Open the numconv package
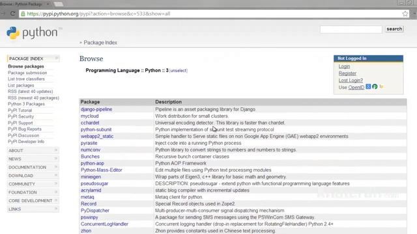The height and width of the screenshot is (234, 417). click(x=91, y=149)
